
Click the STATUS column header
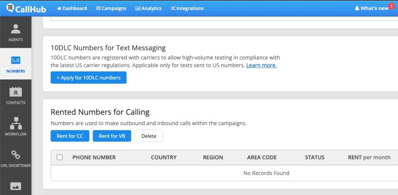point(315,157)
